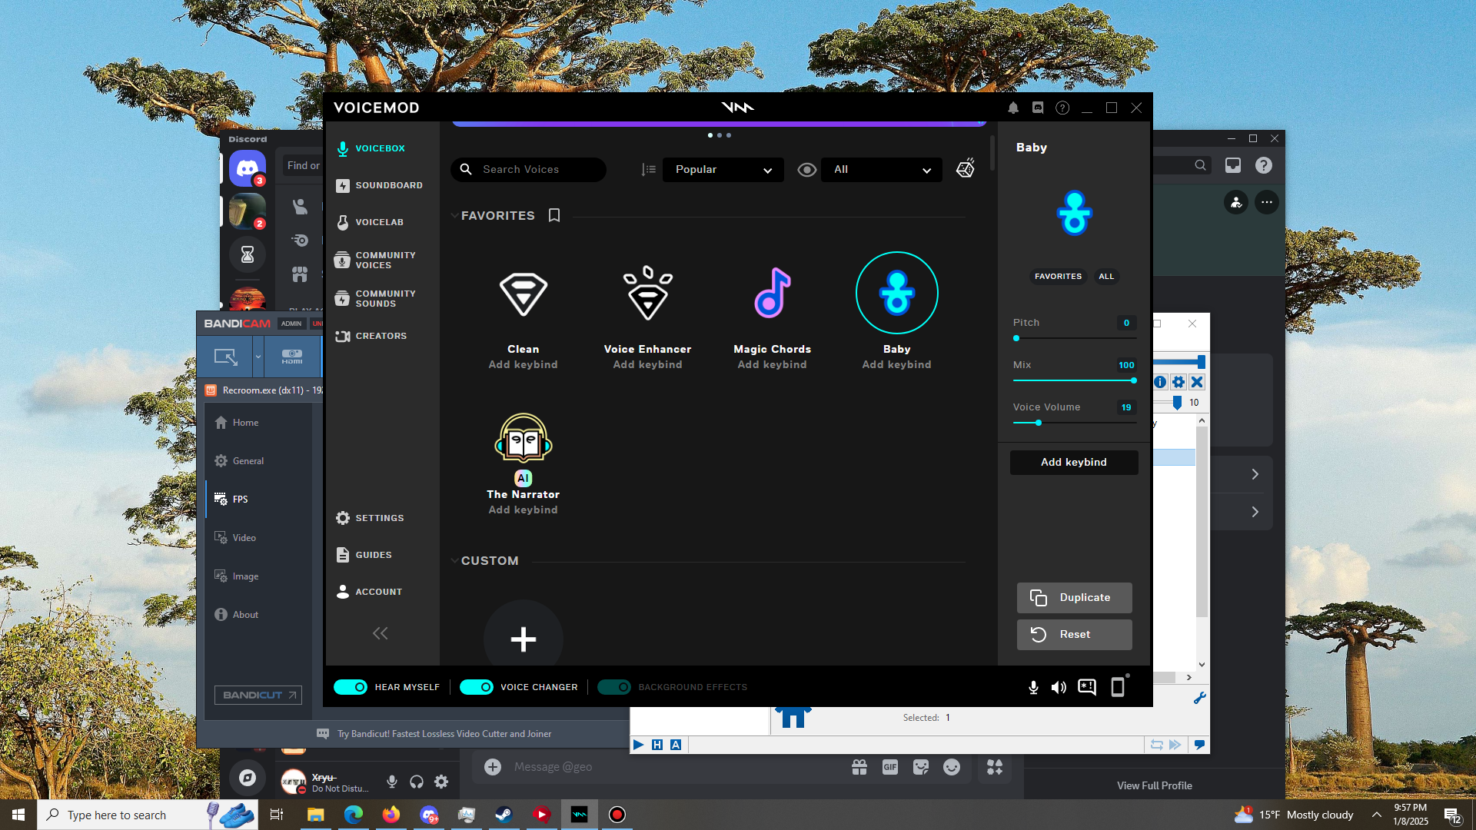Collapse the Favorites section

454,216
